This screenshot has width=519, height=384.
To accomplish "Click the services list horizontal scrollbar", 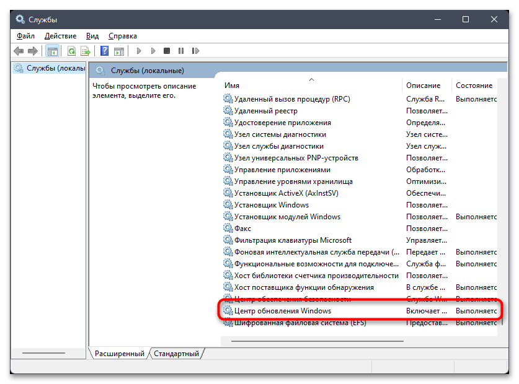I will coord(317,341).
